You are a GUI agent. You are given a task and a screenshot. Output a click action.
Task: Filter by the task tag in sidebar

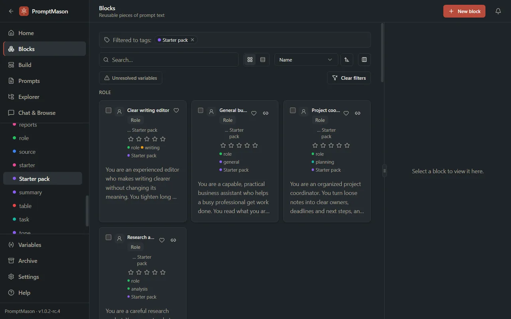[x=43, y=219]
